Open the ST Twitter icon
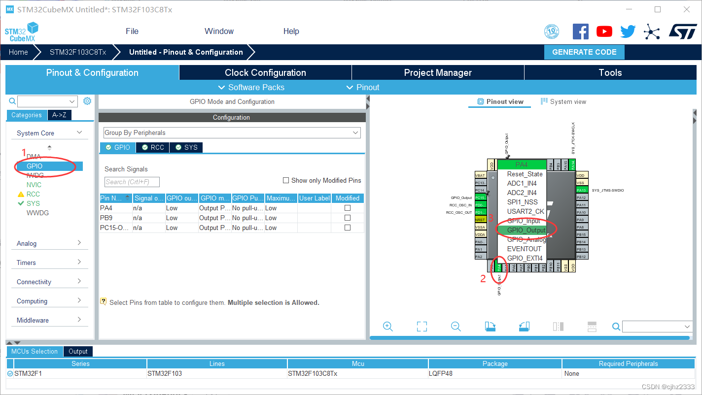The width and height of the screenshot is (702, 395). [628, 32]
